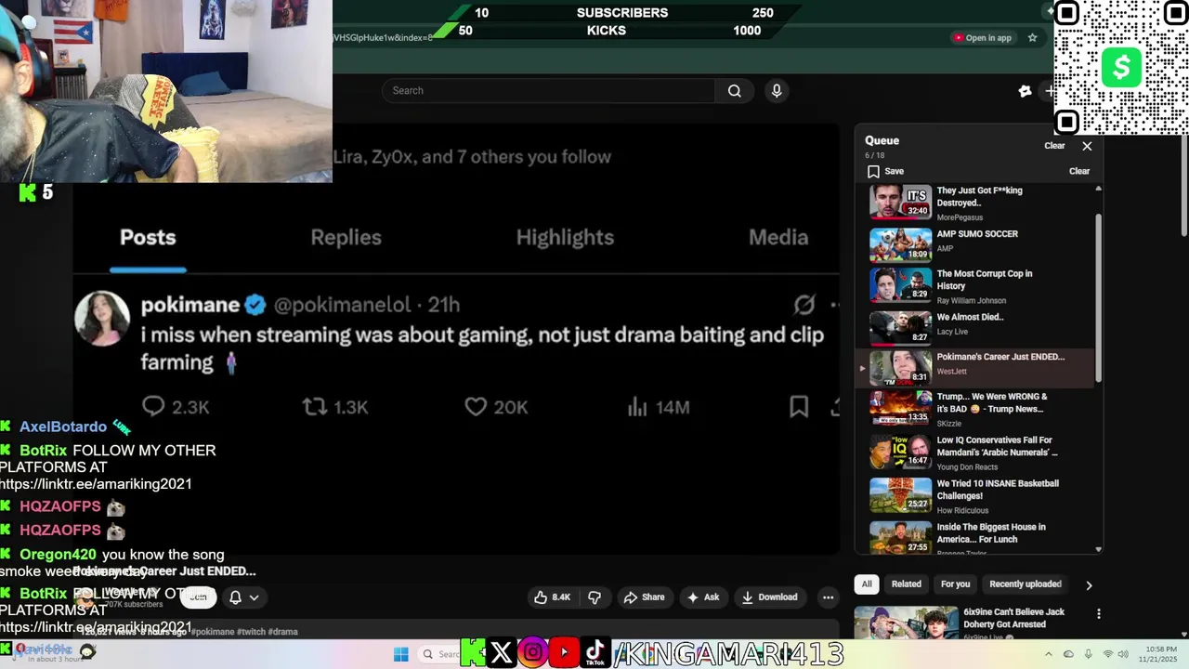Show more filter chips with the right arrow
The image size is (1189, 669).
(x=1089, y=585)
